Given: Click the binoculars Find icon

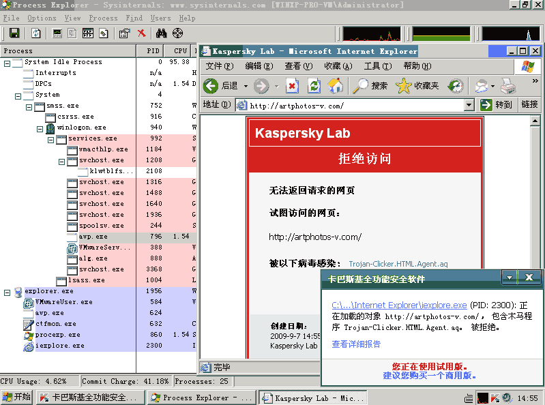Looking at the screenshot, I should point(162,33).
